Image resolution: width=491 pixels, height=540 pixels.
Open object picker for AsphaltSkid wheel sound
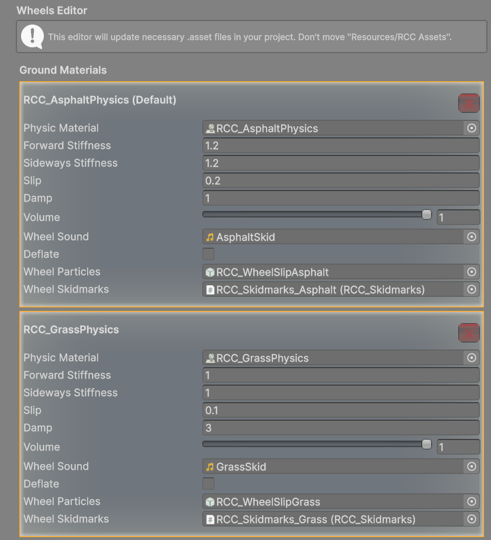click(471, 237)
